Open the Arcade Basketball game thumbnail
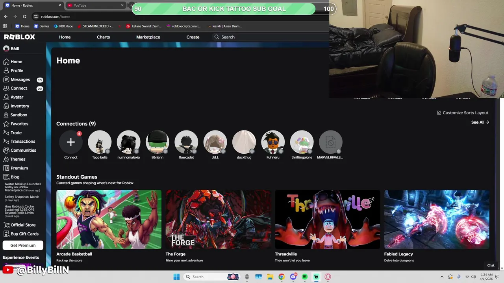This screenshot has height=283, width=504. point(109,219)
